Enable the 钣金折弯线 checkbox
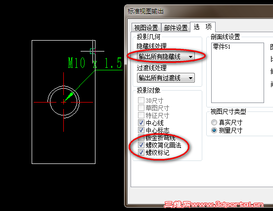 tap(141, 138)
